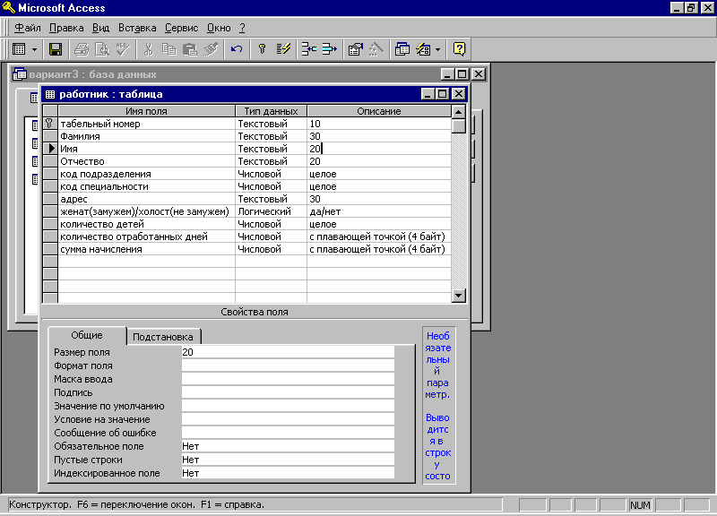Select the field name Отчество

pyautogui.click(x=82, y=161)
